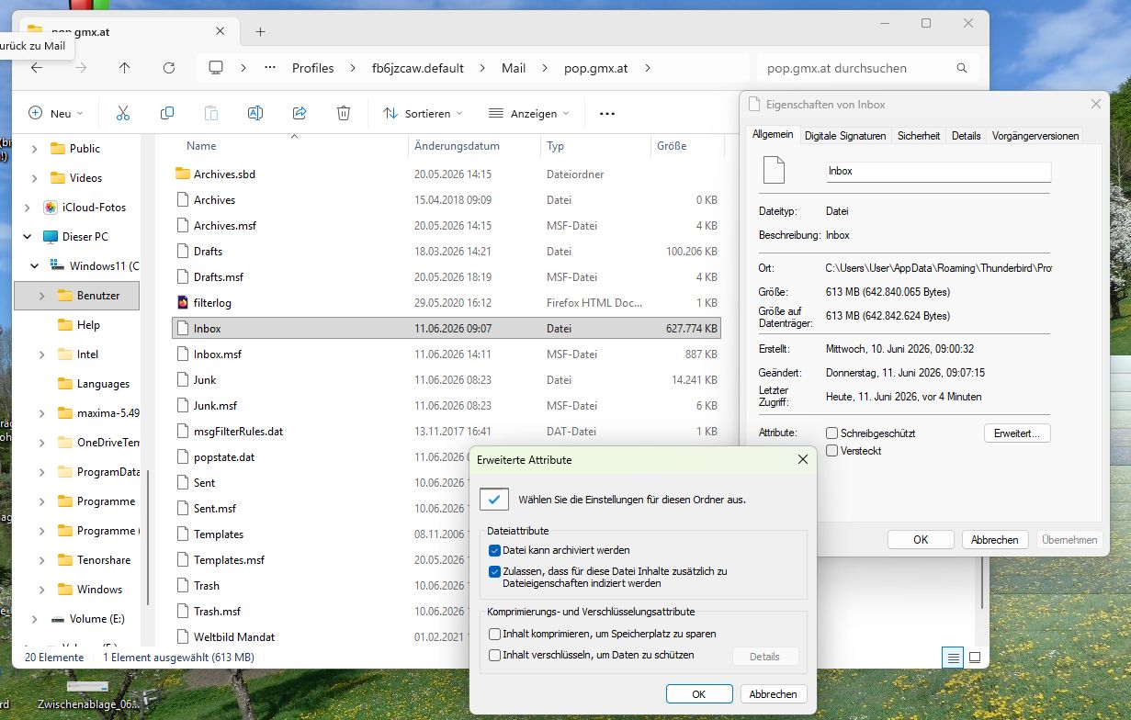Click the Paste clipboard icon in toolbar
Viewport: 1131px width, 720px height.
point(211,113)
